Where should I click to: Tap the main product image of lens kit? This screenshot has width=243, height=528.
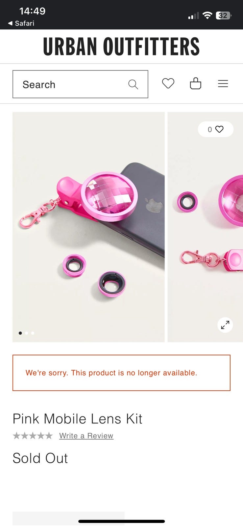tap(88, 227)
